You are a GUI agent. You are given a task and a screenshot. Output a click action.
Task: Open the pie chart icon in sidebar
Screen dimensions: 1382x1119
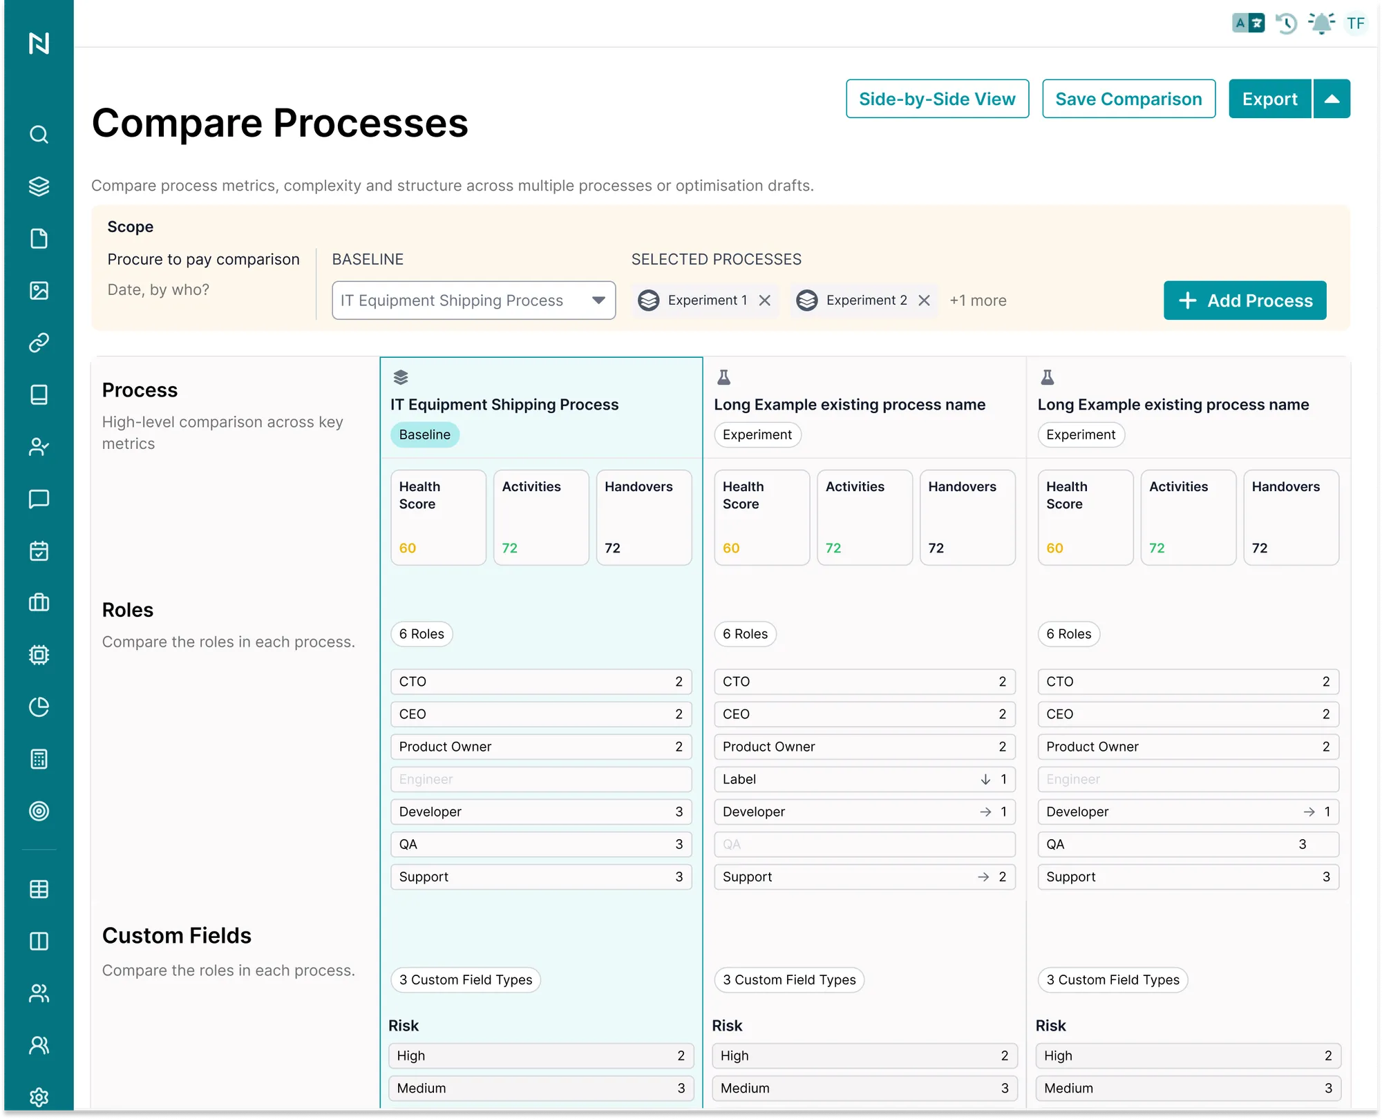click(39, 707)
